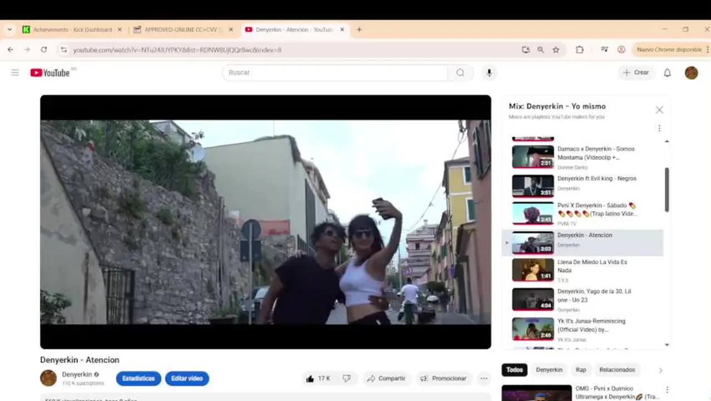Select Denyerkin - Atencion in the playlist
Viewport: 711px width, 401px height.
coord(583,243)
